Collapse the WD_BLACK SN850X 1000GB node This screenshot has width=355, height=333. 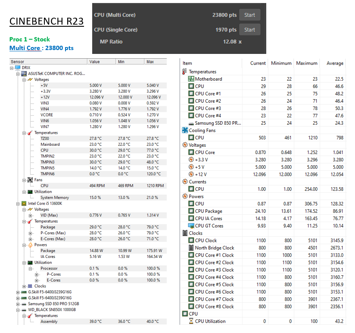(18, 310)
